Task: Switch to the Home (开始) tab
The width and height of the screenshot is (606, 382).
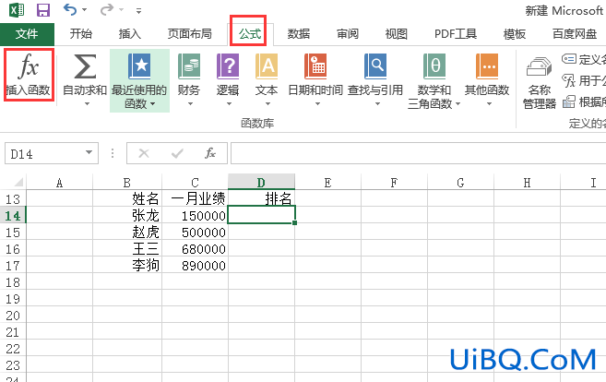Action: point(81,34)
